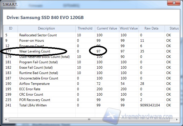Click the Raw Data column header
The image size is (183, 126).
[151, 28]
